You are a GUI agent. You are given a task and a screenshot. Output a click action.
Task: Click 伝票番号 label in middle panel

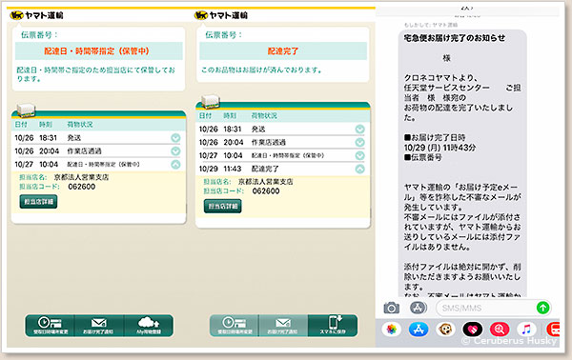[223, 34]
